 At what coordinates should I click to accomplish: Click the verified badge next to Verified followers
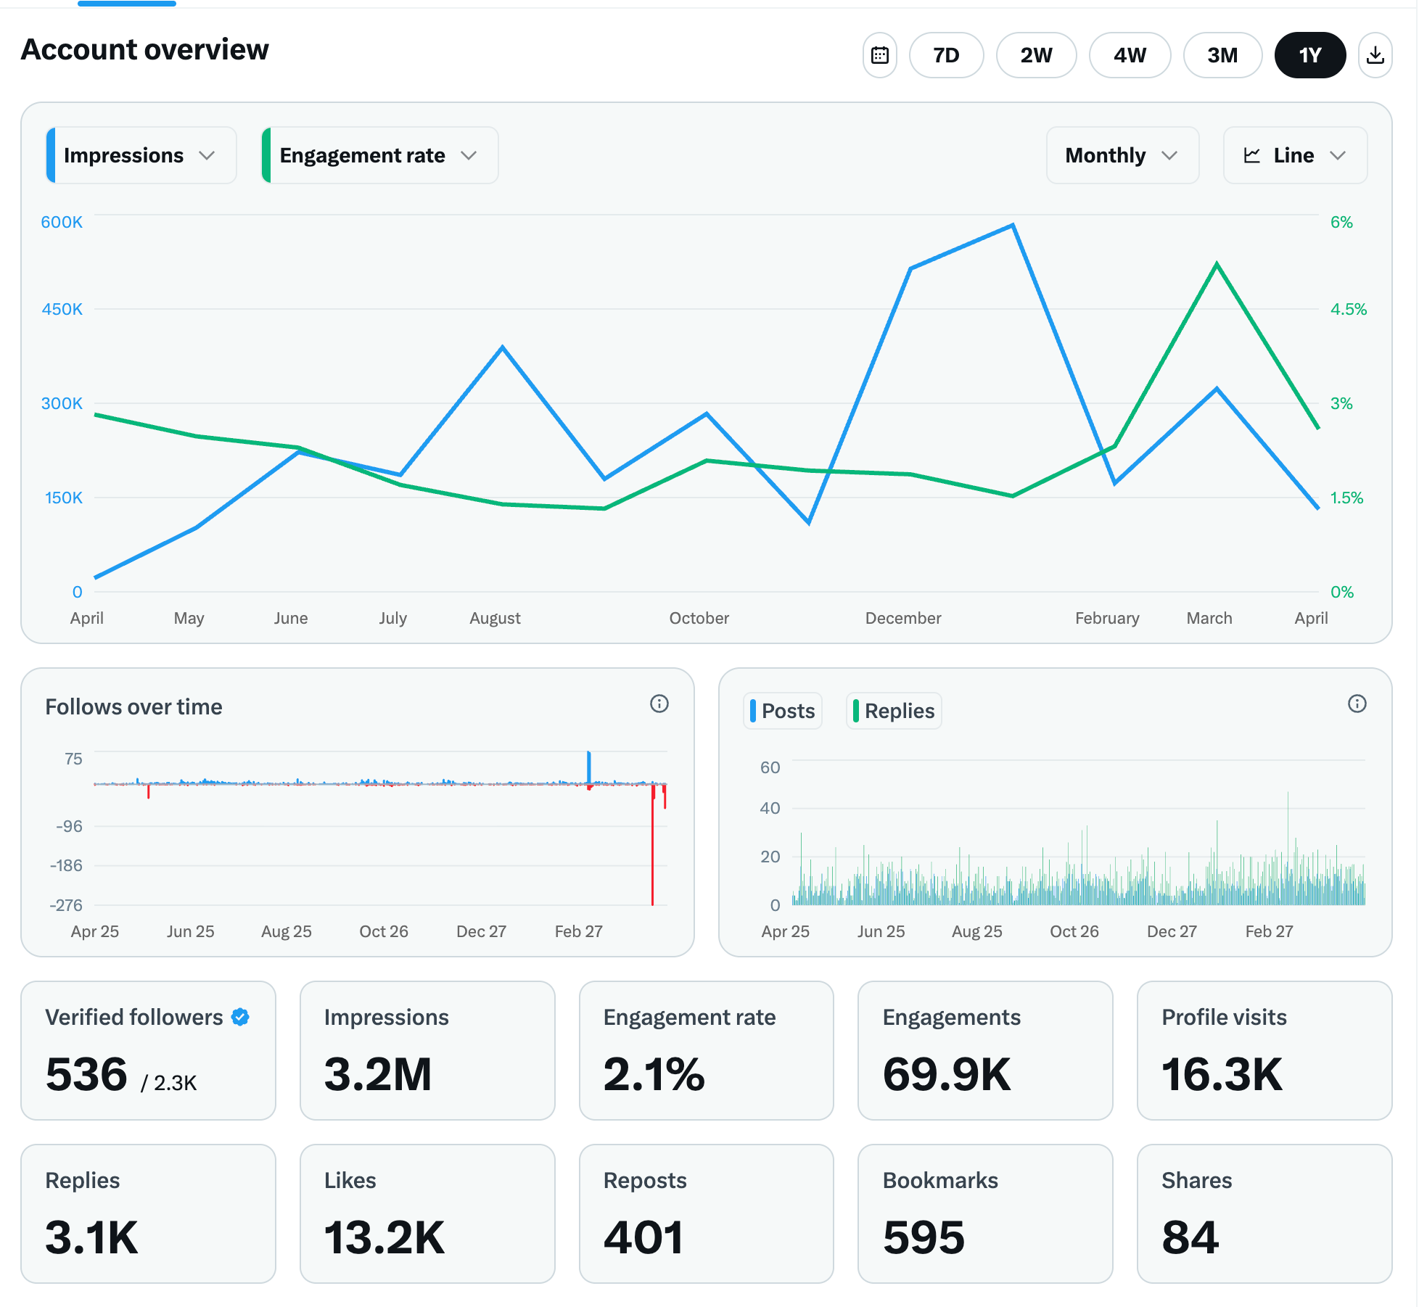pyautogui.click(x=240, y=1017)
